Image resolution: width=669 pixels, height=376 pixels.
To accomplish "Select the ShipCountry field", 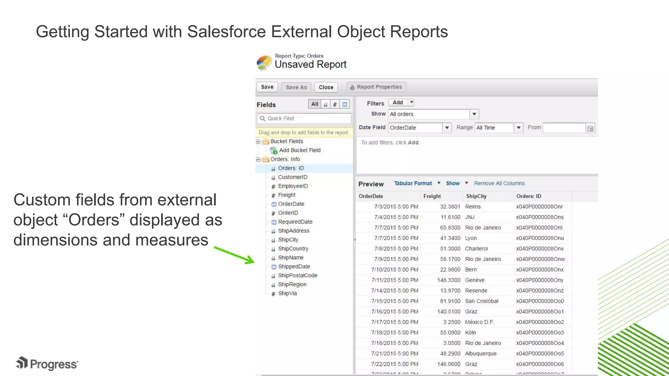I will [293, 249].
